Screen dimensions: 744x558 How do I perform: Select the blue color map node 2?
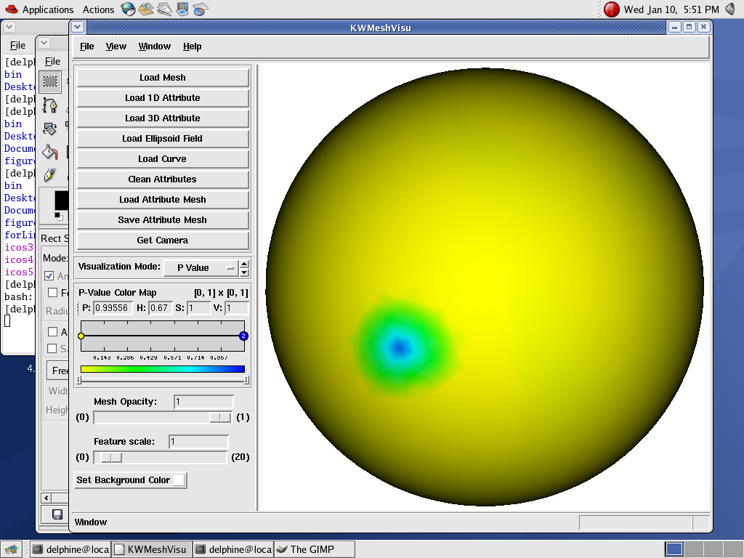tap(243, 336)
